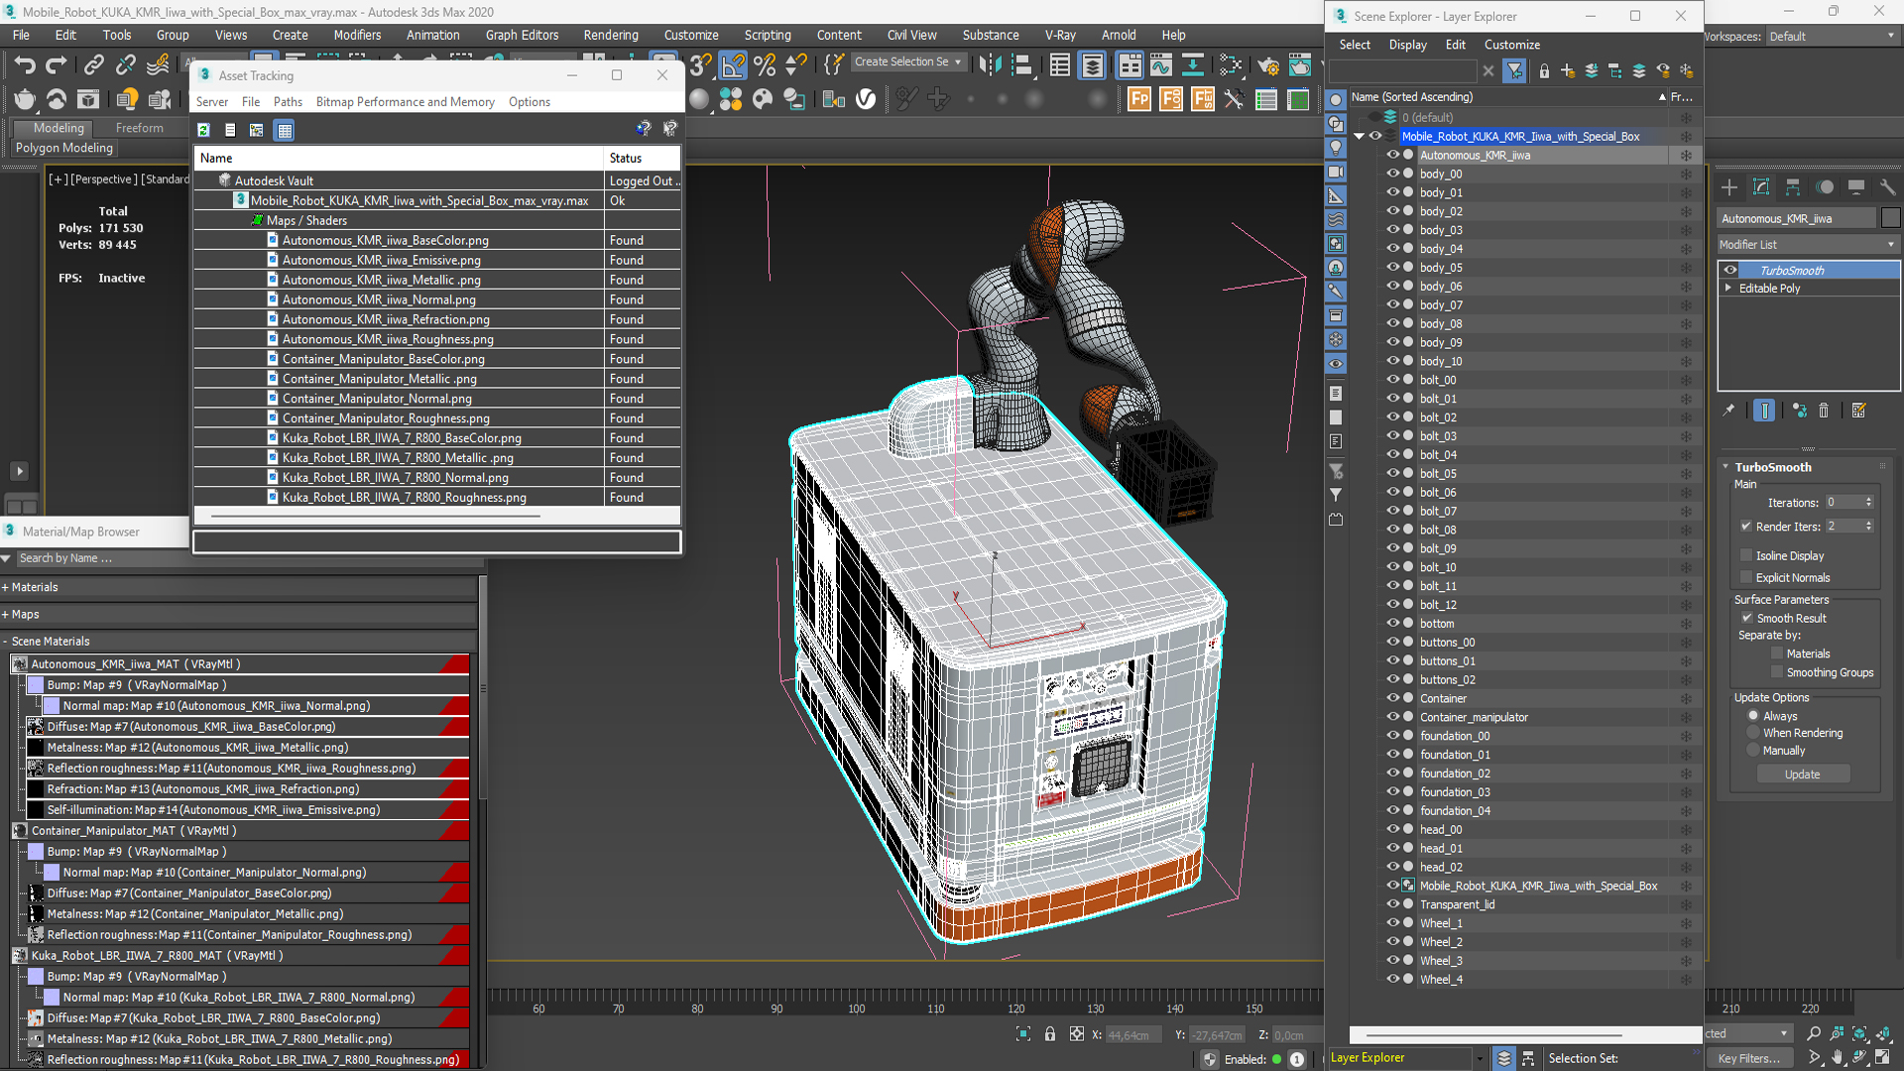Screen dimensions: 1904x1071
Task: Toggle the Spinner Snap icon
Action: point(796,65)
